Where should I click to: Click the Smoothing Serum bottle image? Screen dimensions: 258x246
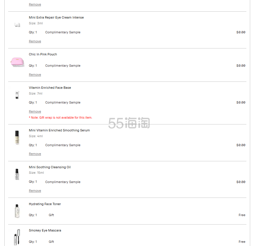pos(17,138)
